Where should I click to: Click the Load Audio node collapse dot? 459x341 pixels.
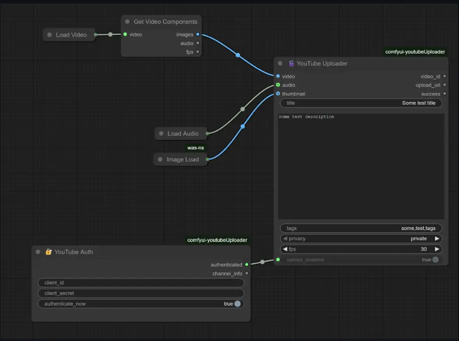[161, 134]
